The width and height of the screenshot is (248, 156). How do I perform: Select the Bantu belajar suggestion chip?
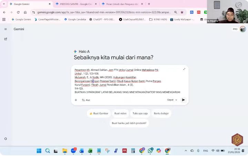161,113
